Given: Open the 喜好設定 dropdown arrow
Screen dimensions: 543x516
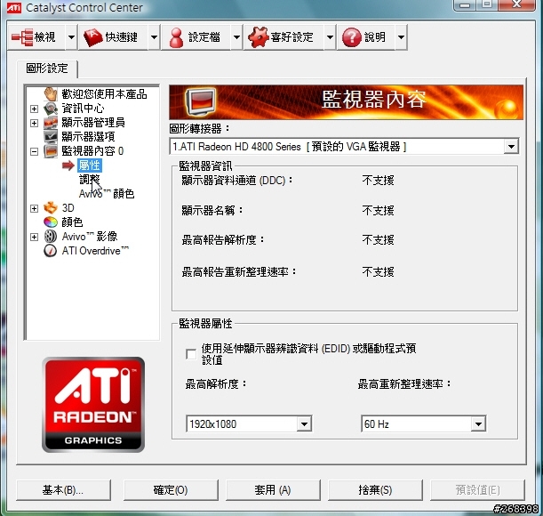Looking at the screenshot, I should coord(330,37).
